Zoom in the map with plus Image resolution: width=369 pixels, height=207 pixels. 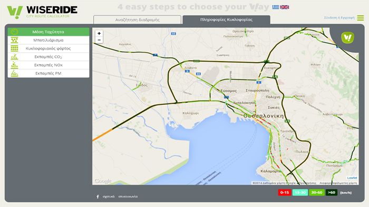(99, 33)
